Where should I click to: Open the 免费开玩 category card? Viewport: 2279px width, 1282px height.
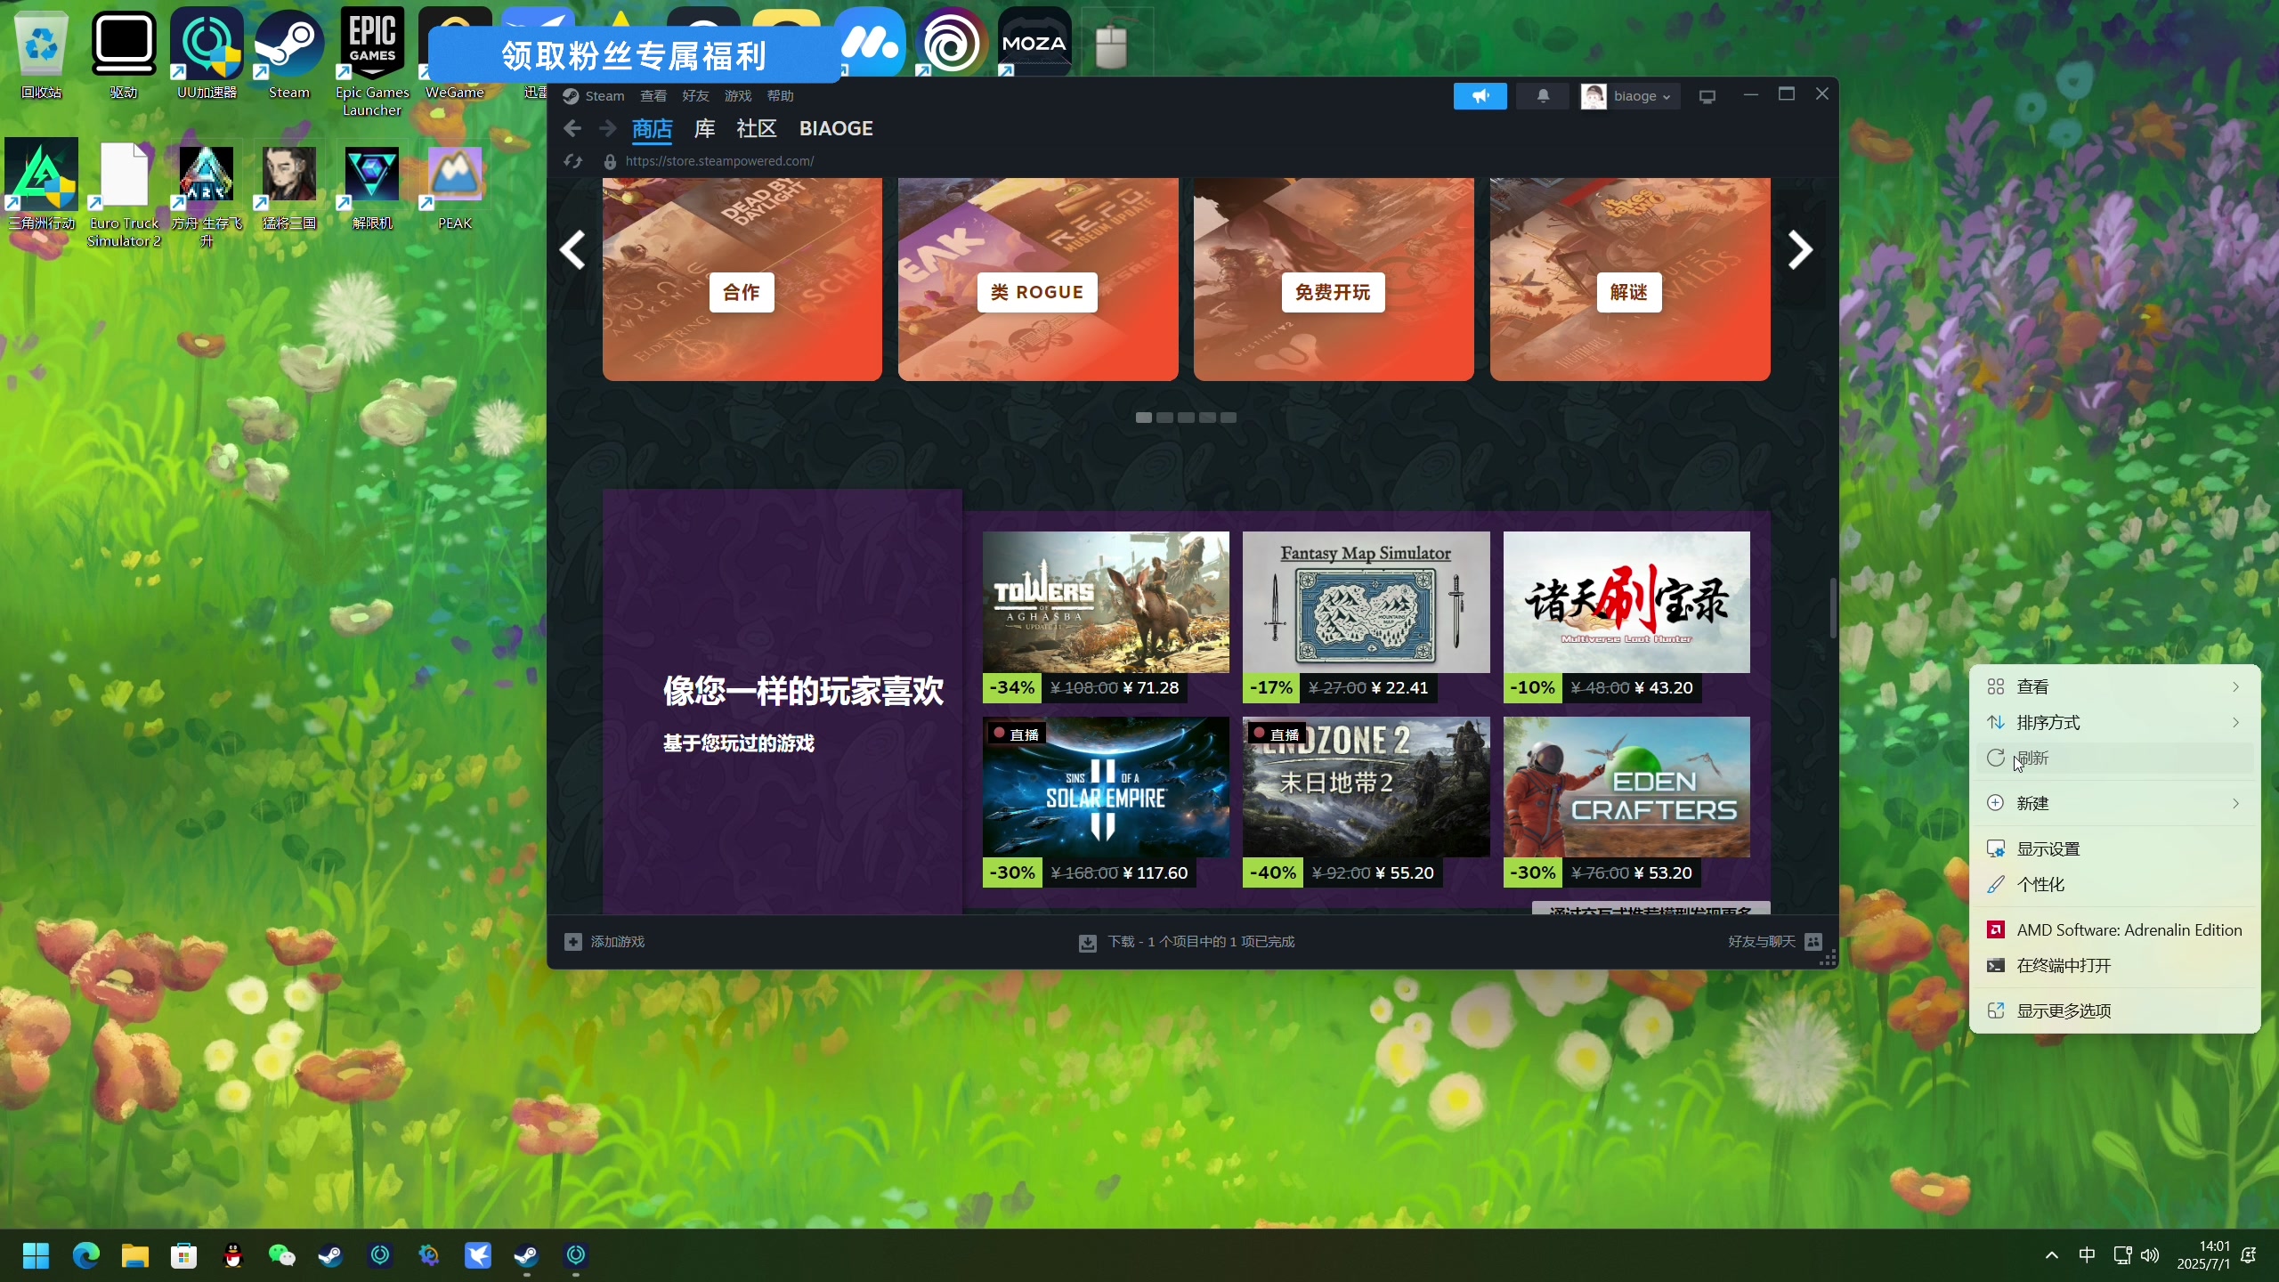(1333, 280)
